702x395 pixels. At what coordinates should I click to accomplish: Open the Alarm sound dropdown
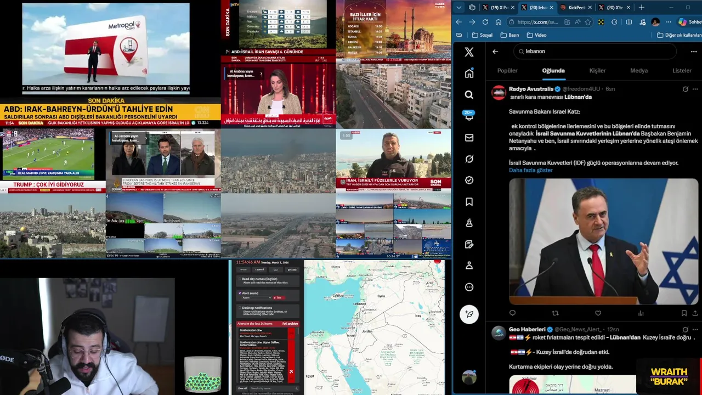point(256,298)
